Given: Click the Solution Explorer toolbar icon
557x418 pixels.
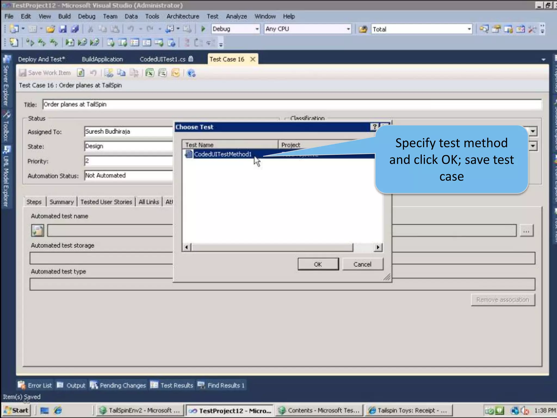Looking at the screenshot, I should click(x=484, y=29).
